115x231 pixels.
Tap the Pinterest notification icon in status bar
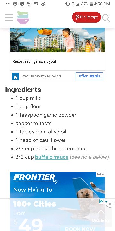click(x=15, y=4)
